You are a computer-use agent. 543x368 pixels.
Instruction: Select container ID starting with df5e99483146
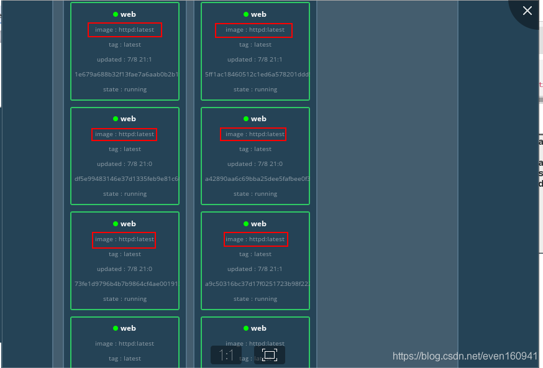tap(126, 179)
